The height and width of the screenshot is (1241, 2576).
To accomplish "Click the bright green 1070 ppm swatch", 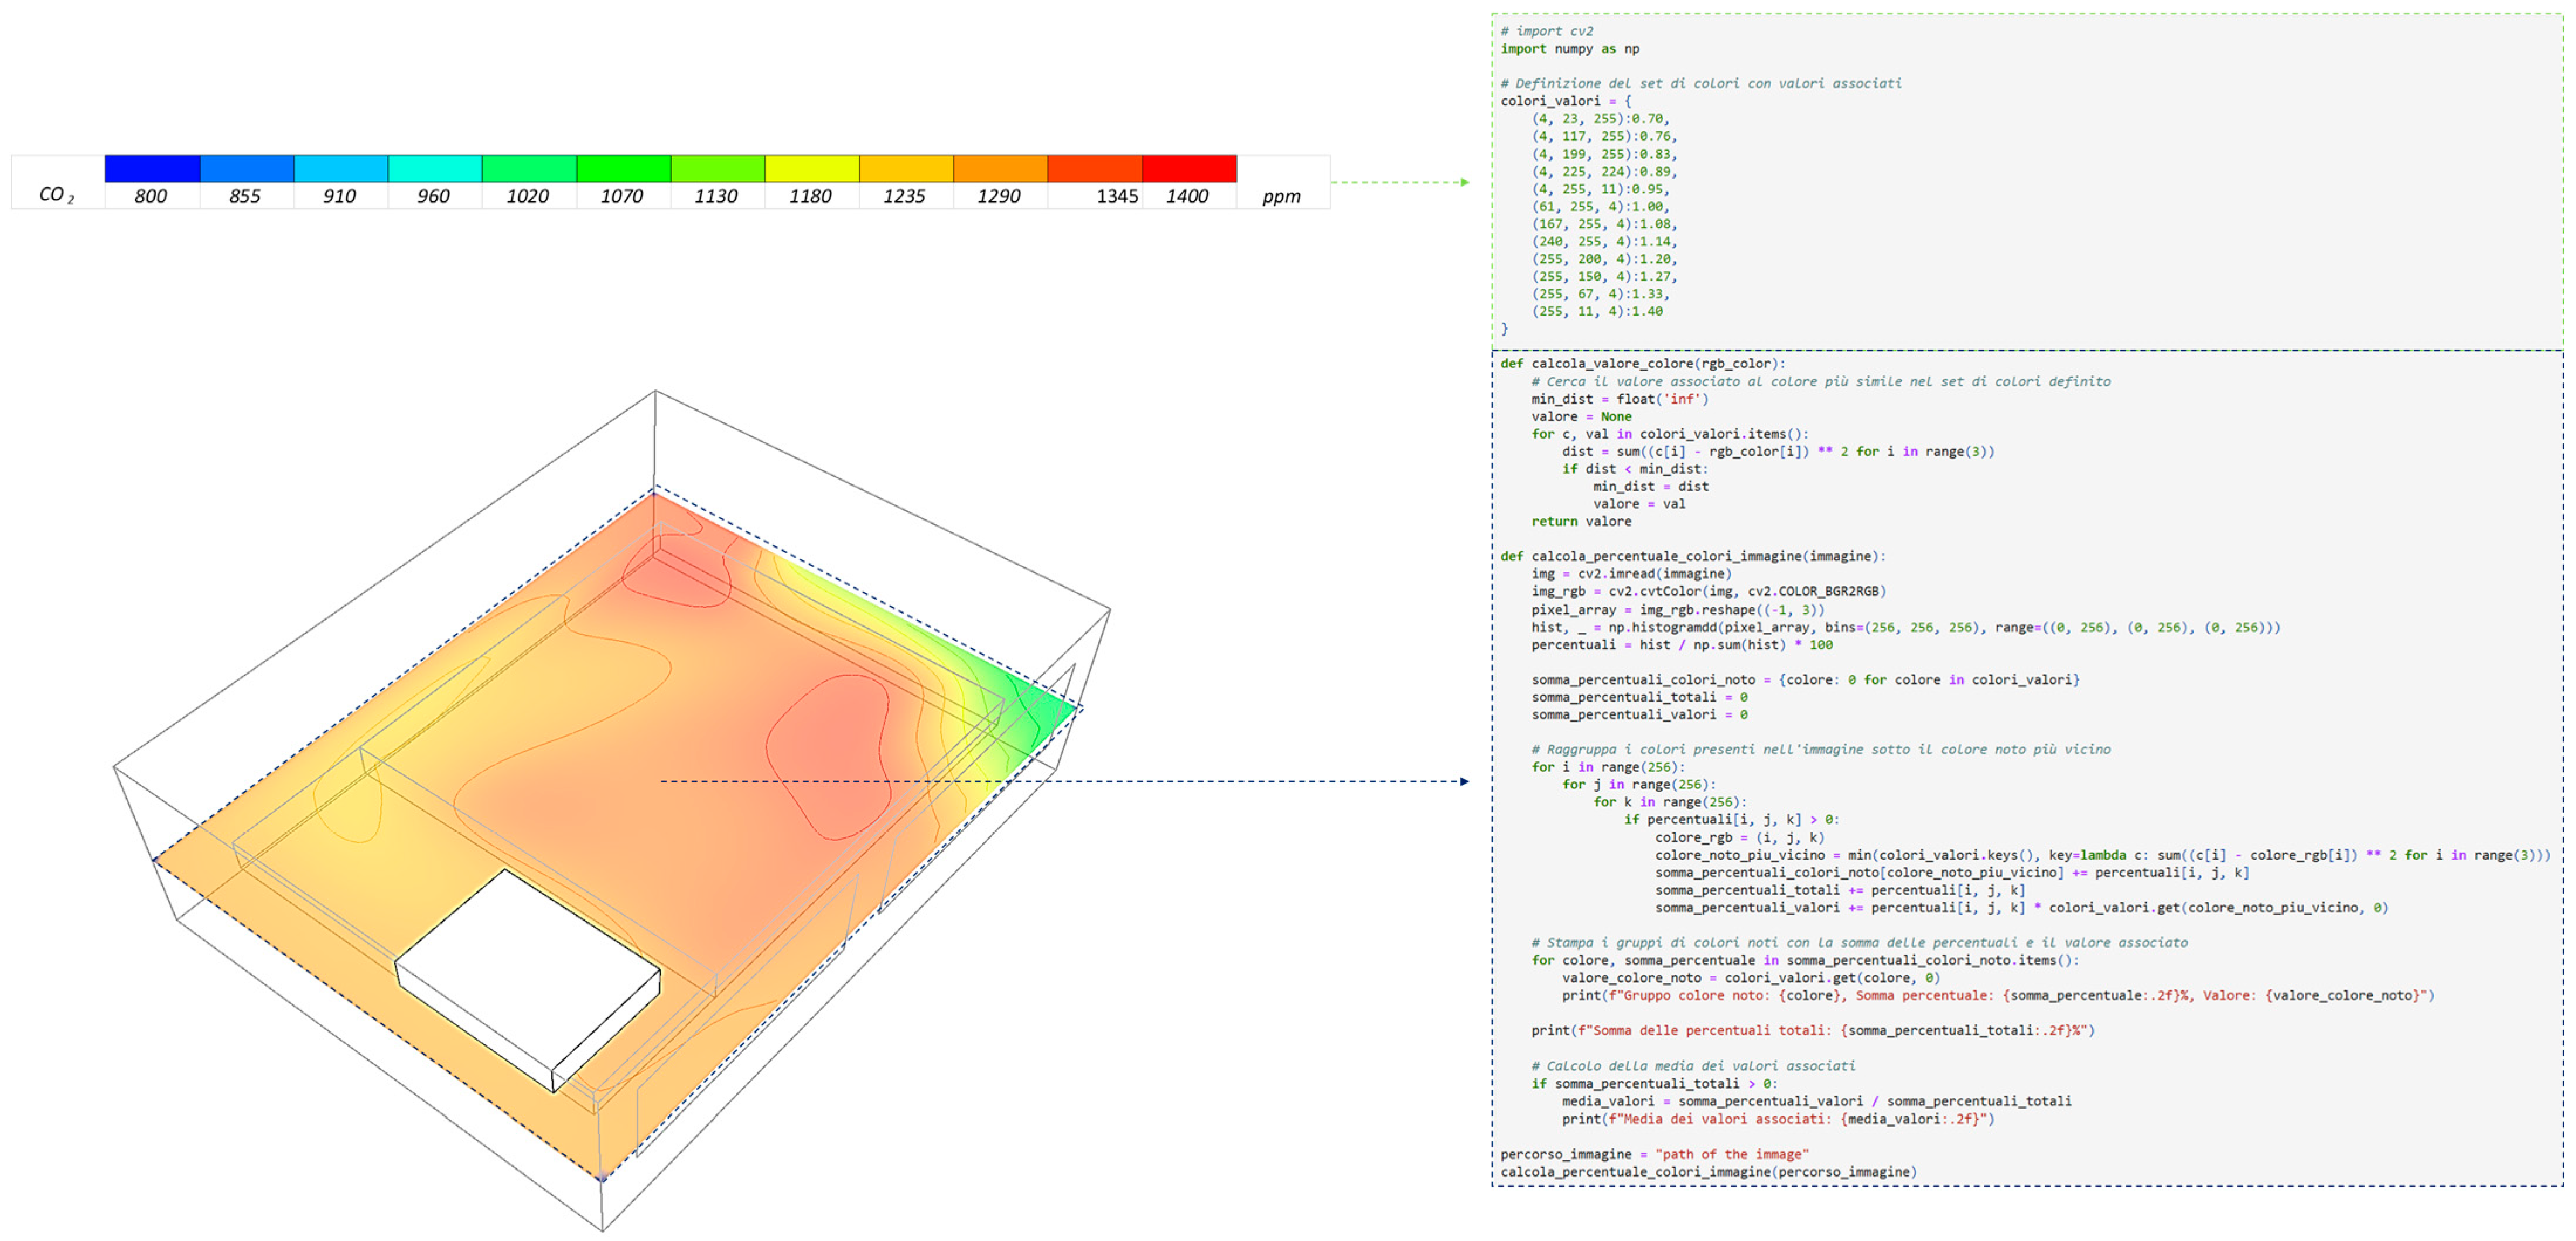I will pyautogui.click(x=623, y=168).
